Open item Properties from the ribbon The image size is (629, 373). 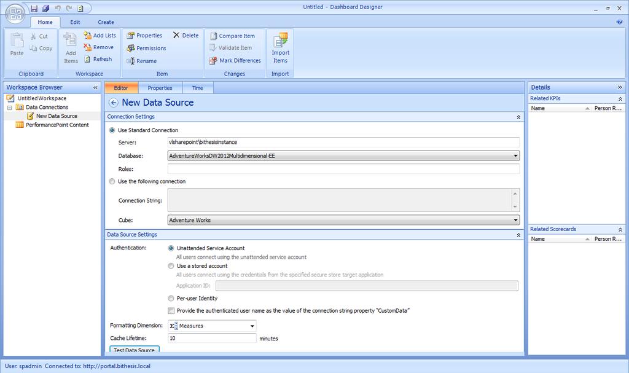click(144, 35)
